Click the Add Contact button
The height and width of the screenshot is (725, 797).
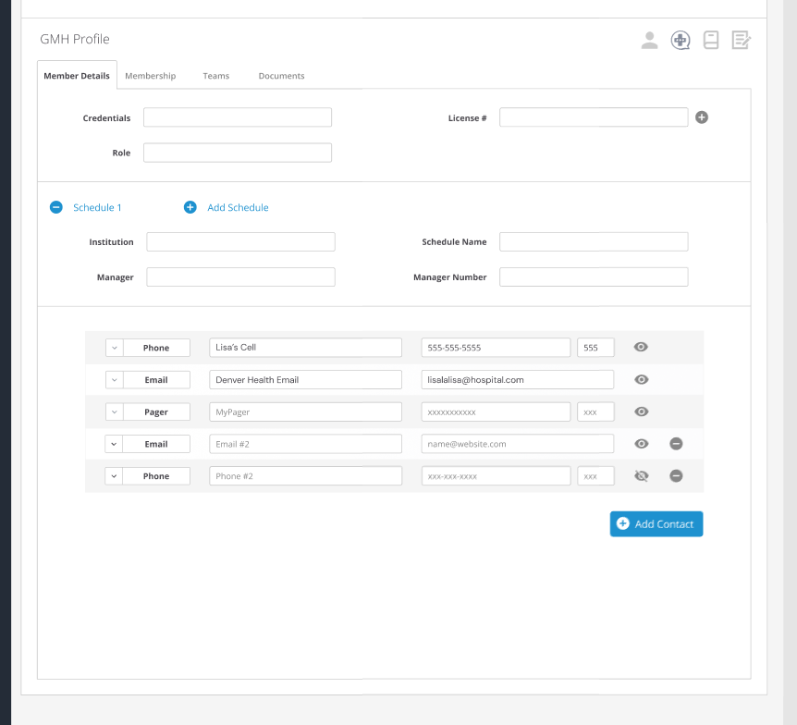(x=656, y=524)
